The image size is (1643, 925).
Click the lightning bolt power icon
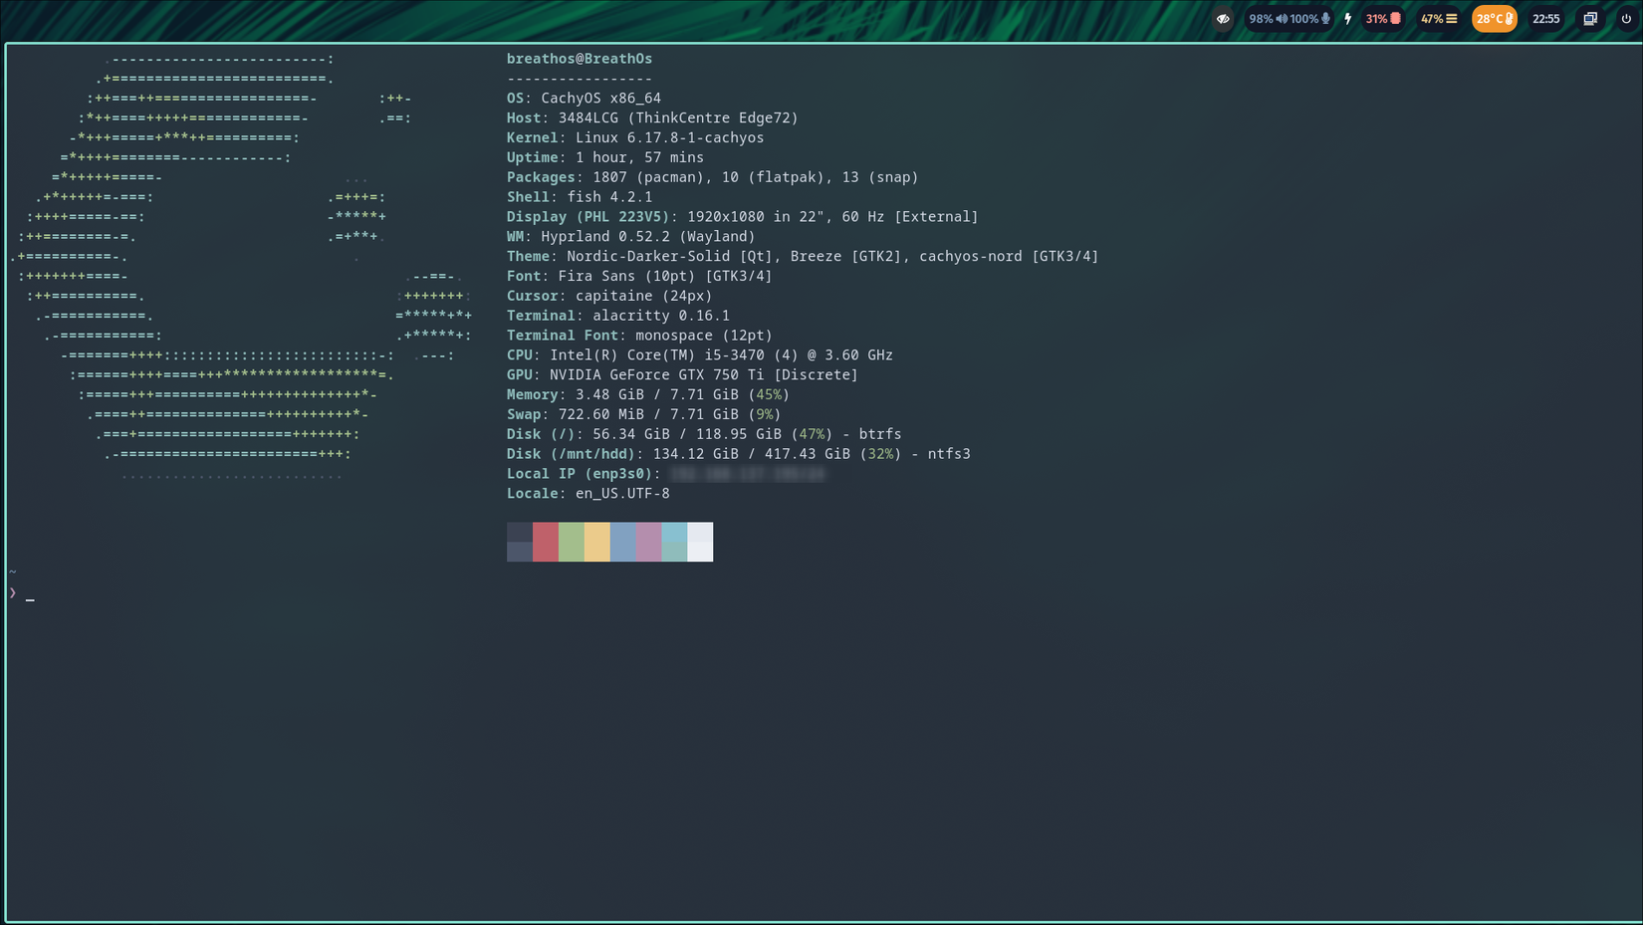1348,18
